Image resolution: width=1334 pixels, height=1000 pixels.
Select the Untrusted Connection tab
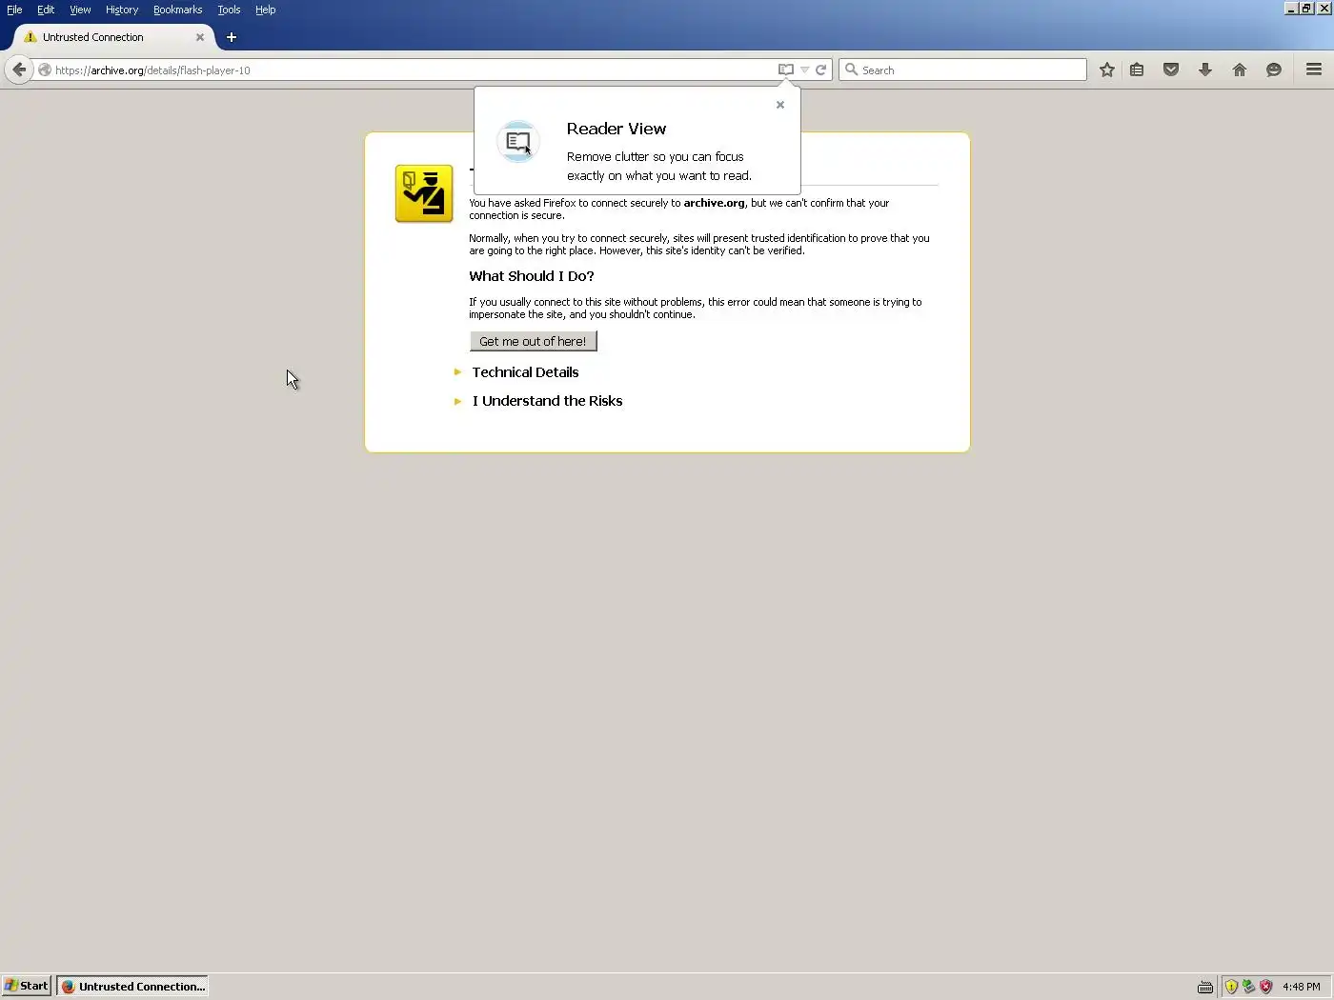click(x=113, y=37)
